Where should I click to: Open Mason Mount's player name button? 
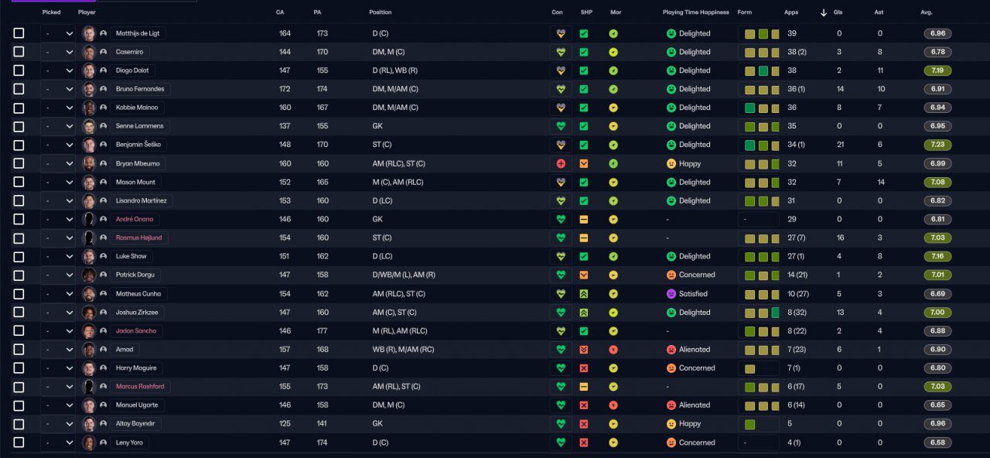[135, 182]
